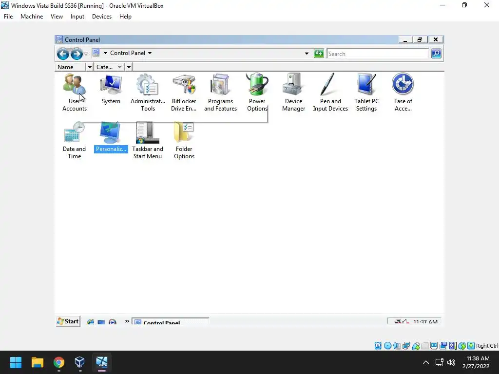The height and width of the screenshot is (374, 499).
Task: Expand the arrow right of Control Panel breadcrumb
Action: coord(150,53)
